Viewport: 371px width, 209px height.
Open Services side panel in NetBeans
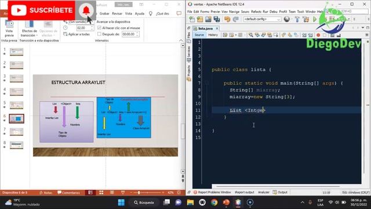(x=189, y=54)
